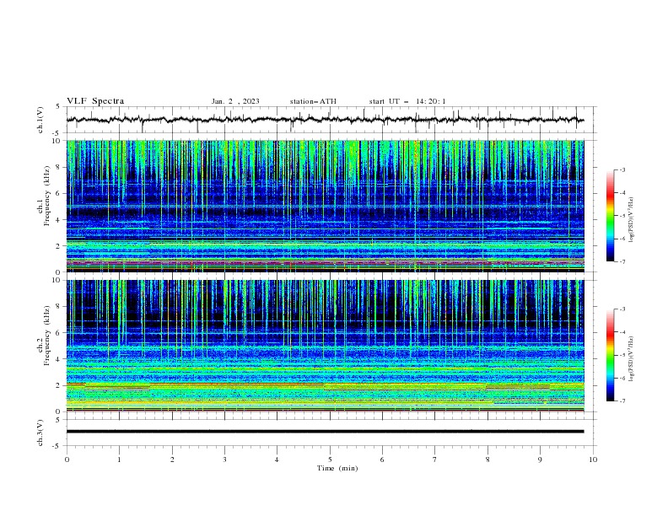Click the "-3" label on ch.1 colorbar

pos(622,169)
